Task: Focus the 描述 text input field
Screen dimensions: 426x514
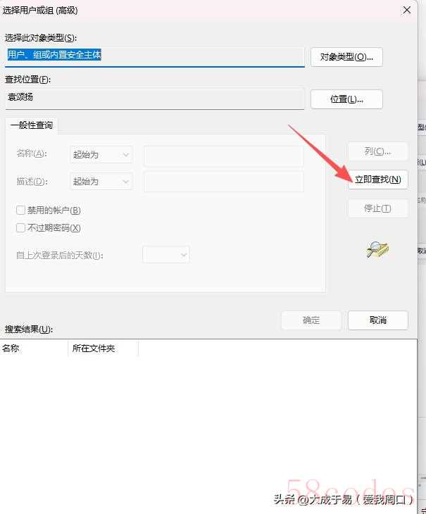Action: click(x=223, y=182)
